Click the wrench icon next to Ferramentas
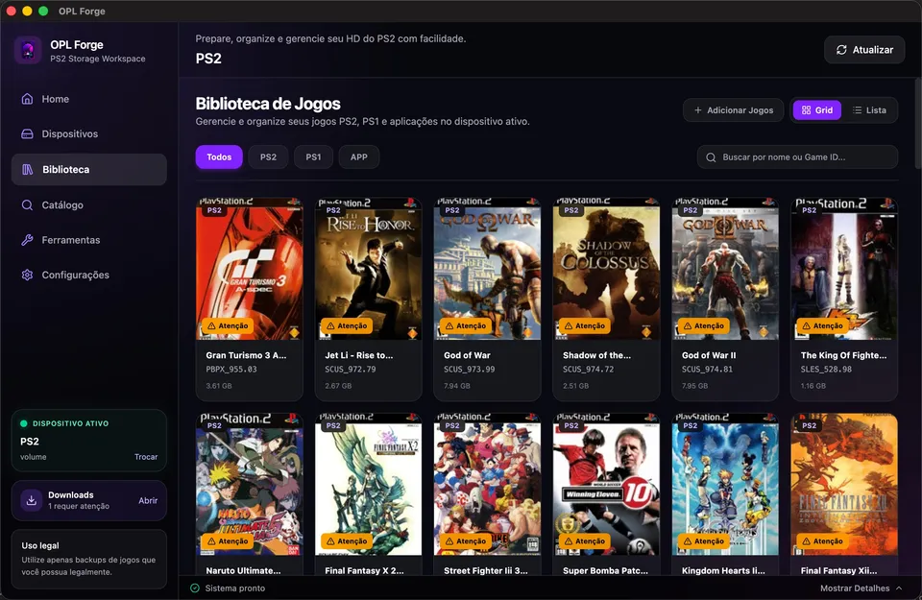922x600 pixels. [x=27, y=240]
